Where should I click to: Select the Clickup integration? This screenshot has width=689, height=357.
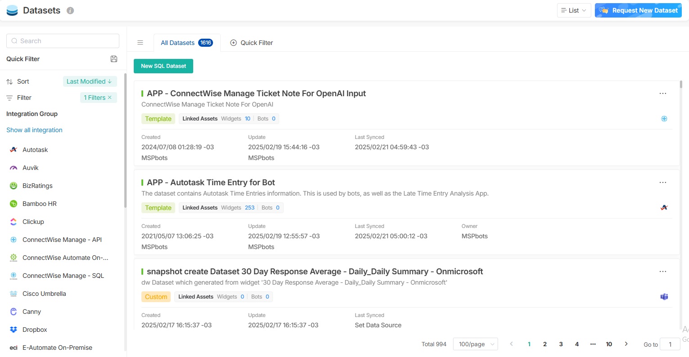pyautogui.click(x=33, y=222)
